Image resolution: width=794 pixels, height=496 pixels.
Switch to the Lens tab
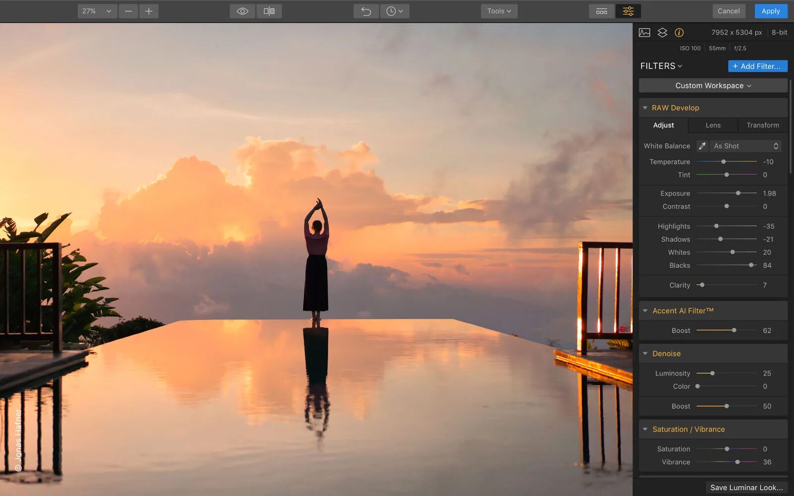[x=713, y=125]
